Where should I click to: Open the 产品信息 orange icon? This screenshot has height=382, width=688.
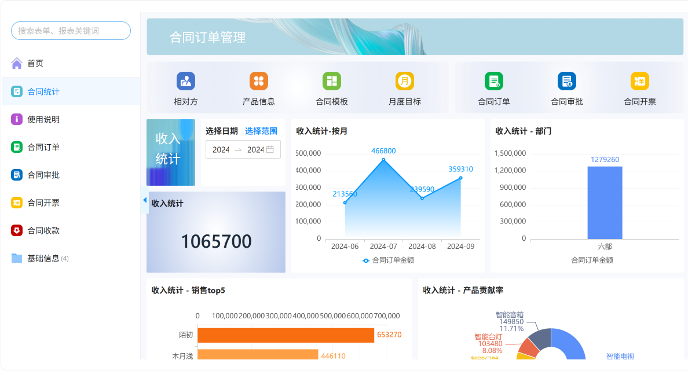pos(258,81)
